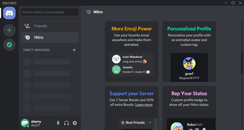
Task: Select the Nitro tab label
Action: 39,37
